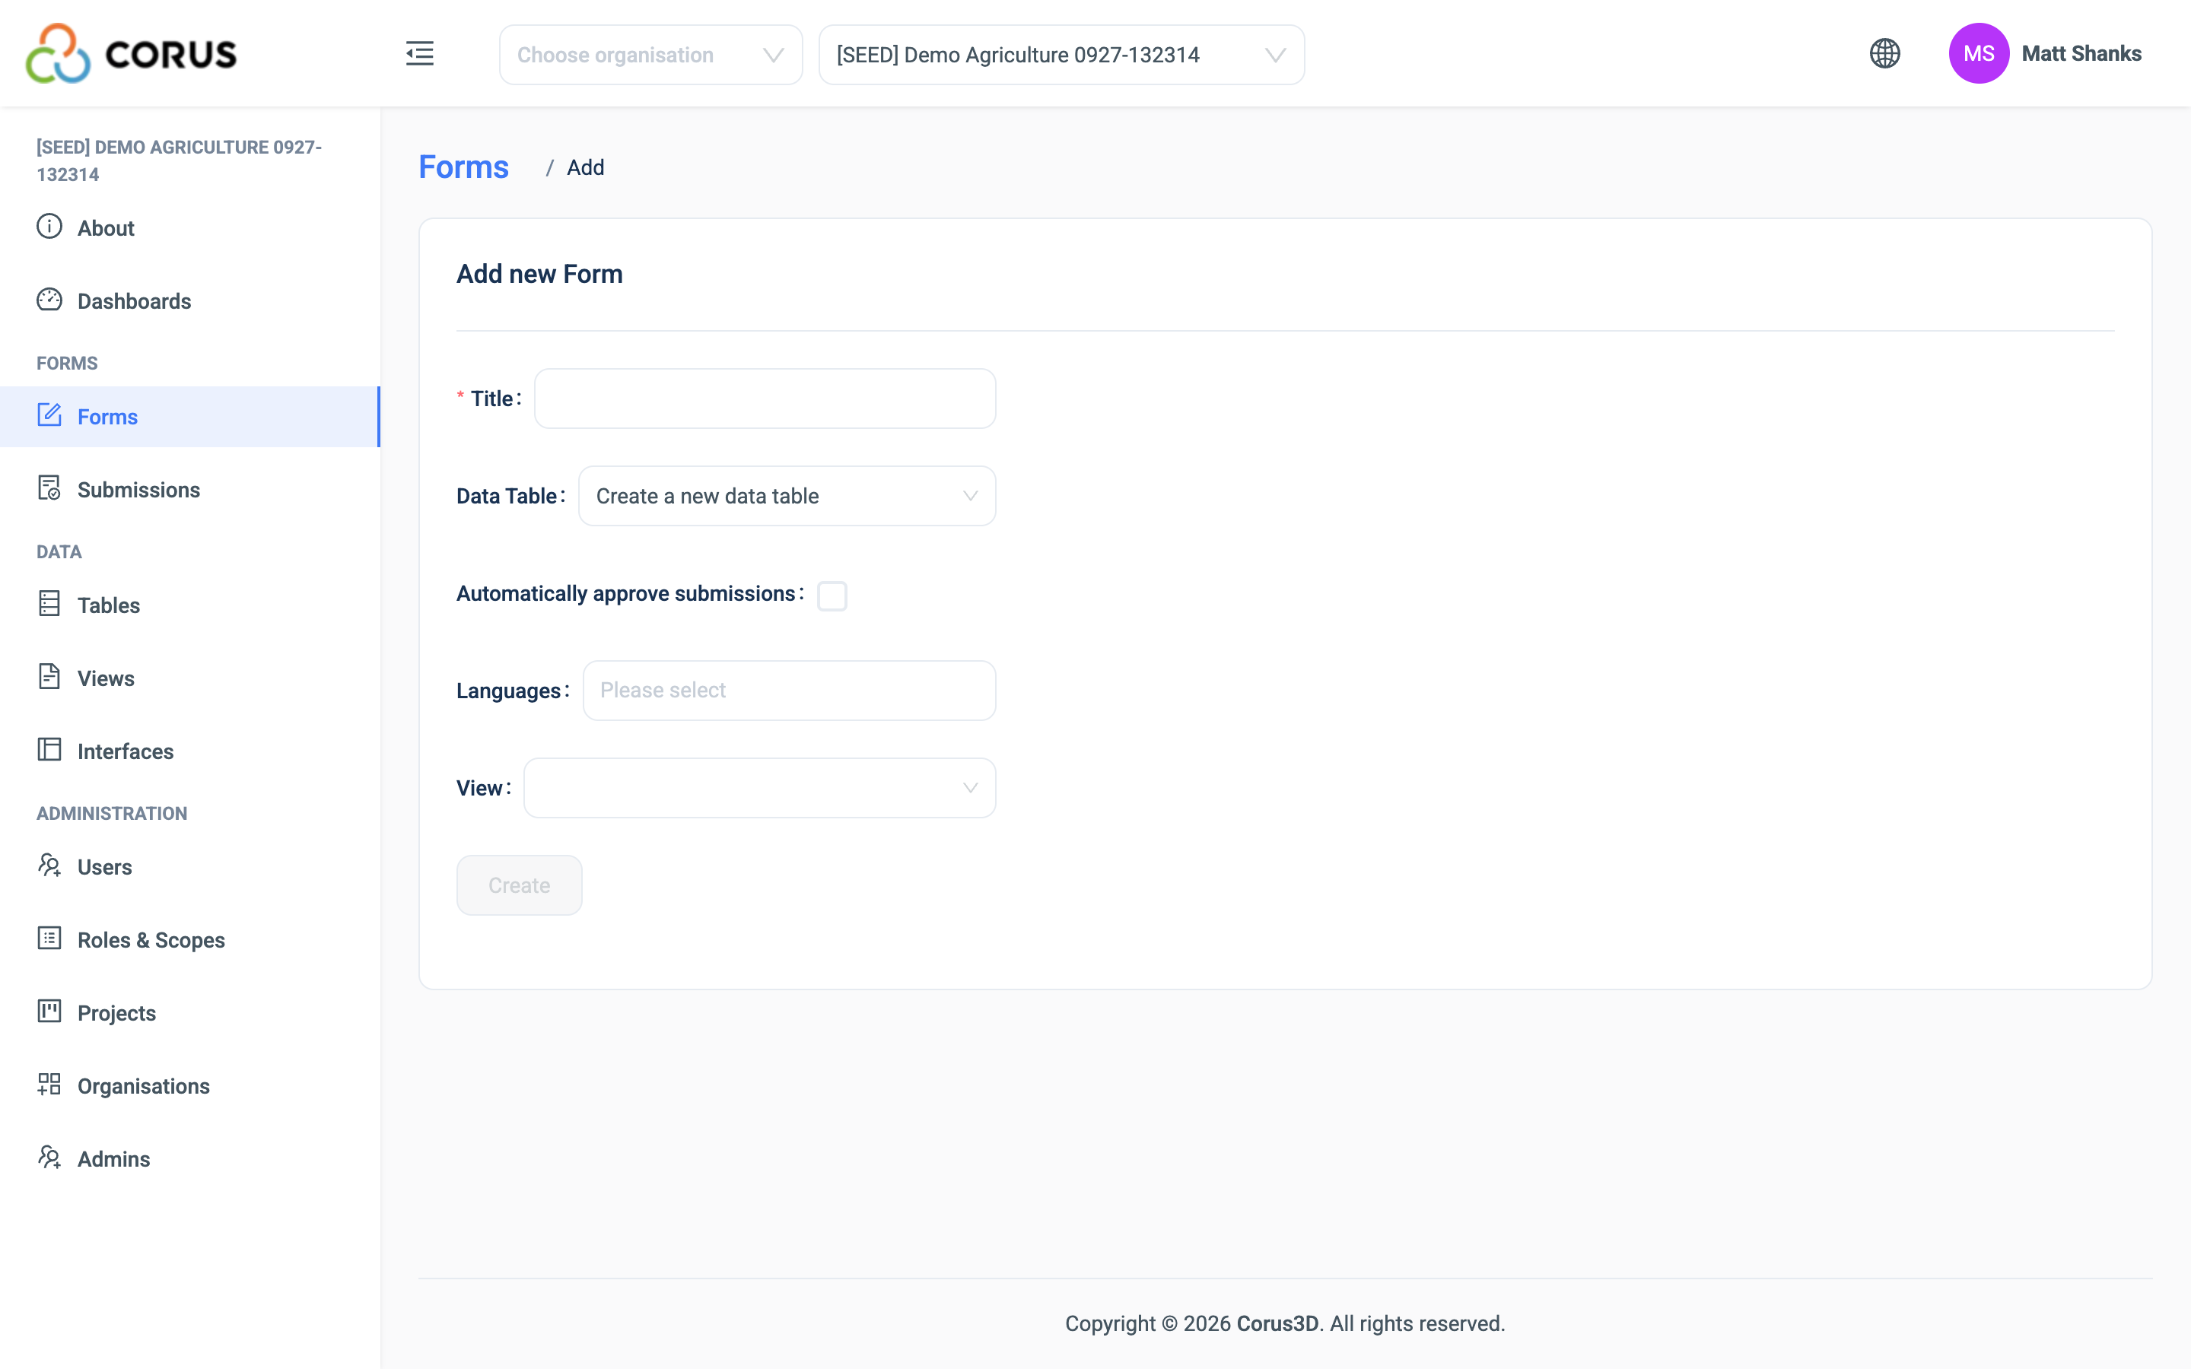Select Tables in the sidebar

(x=190, y=605)
